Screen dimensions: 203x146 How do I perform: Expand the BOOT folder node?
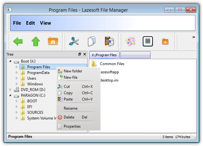[16, 101]
